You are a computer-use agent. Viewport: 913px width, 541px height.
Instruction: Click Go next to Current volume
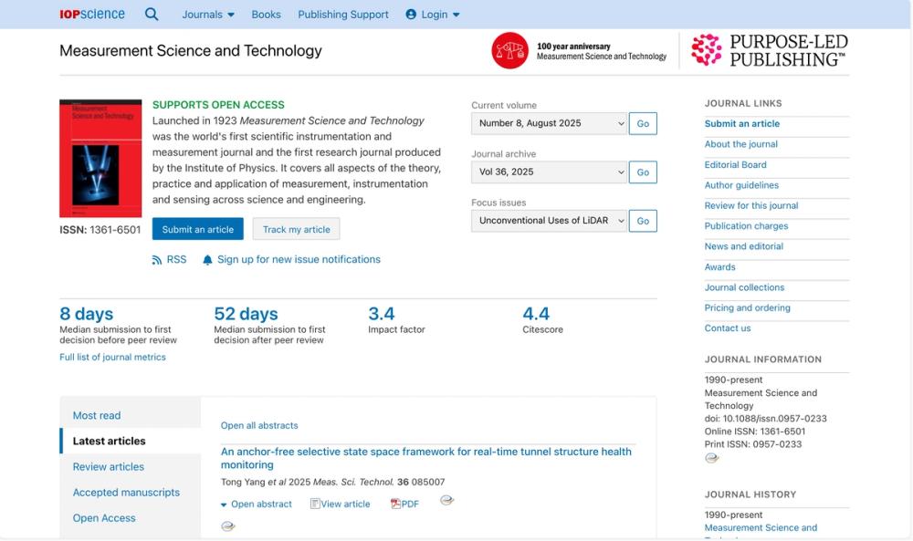click(x=643, y=123)
